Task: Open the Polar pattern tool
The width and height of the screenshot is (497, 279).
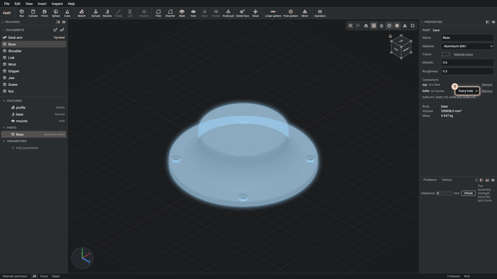Action: point(290,13)
